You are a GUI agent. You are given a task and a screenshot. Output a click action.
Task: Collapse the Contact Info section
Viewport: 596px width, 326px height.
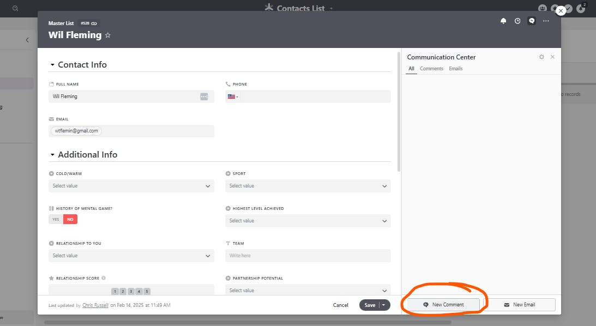[52, 65]
